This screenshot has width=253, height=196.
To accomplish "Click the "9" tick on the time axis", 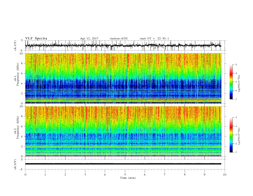I will (x=204, y=175).
